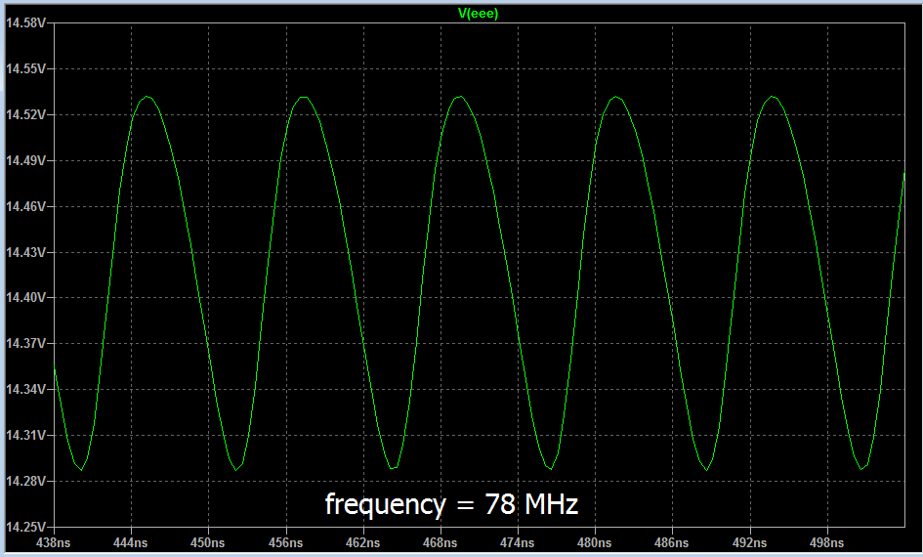Click the 14.28V vertical axis label

point(25,481)
